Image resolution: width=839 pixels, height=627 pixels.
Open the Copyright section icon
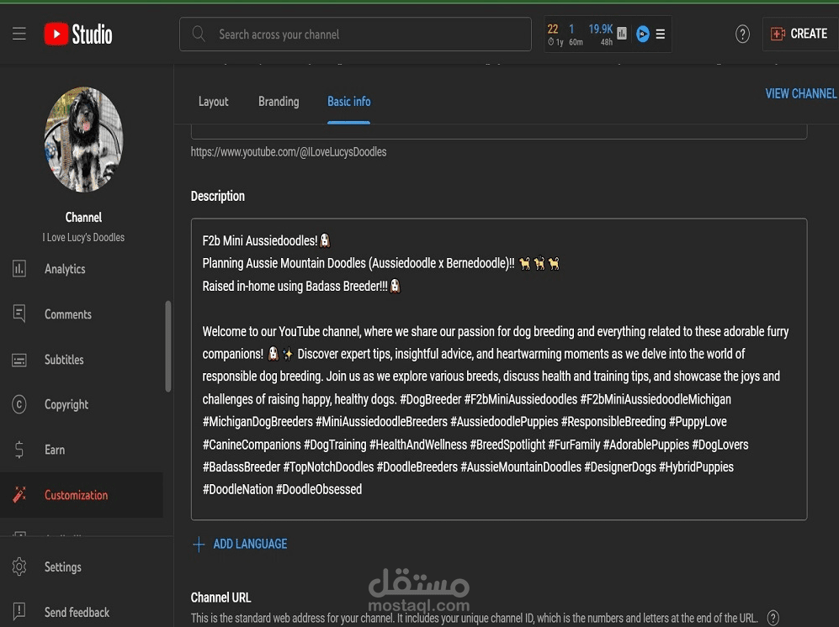click(x=19, y=404)
